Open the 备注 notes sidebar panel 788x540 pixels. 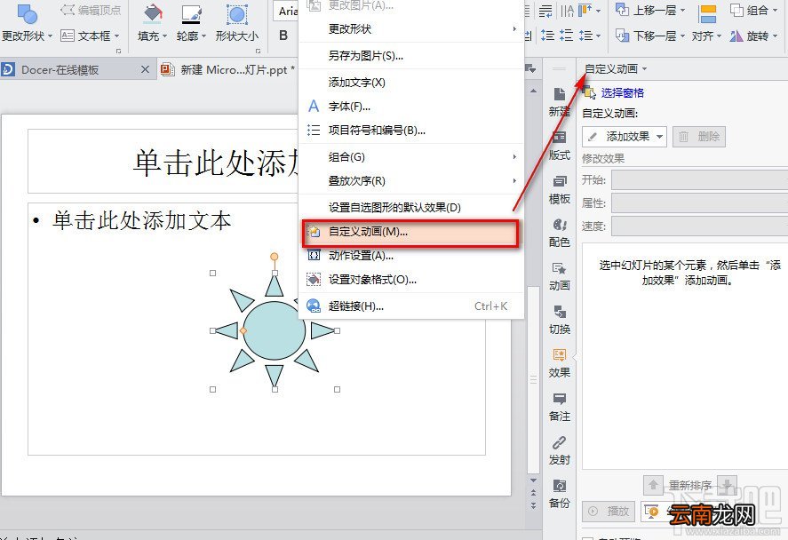(560, 407)
